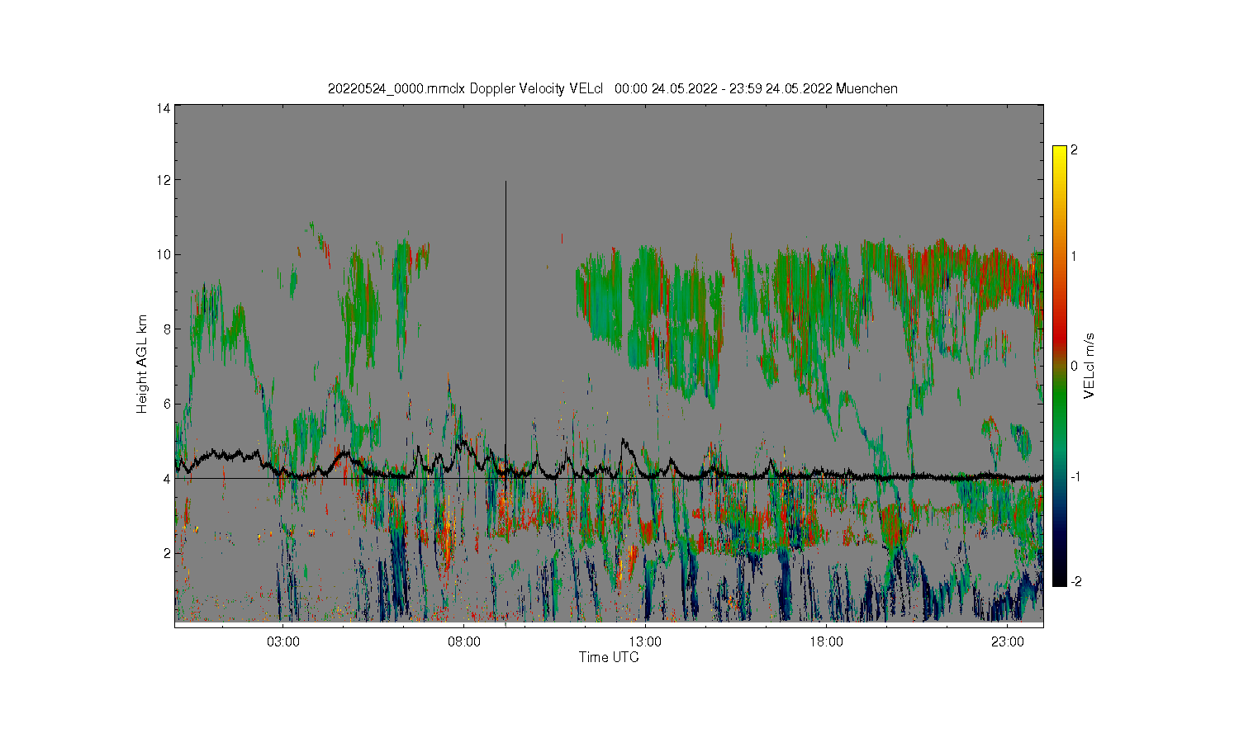The image size is (1239, 743).
Task: Click the height tick label 12
Action: tap(164, 180)
